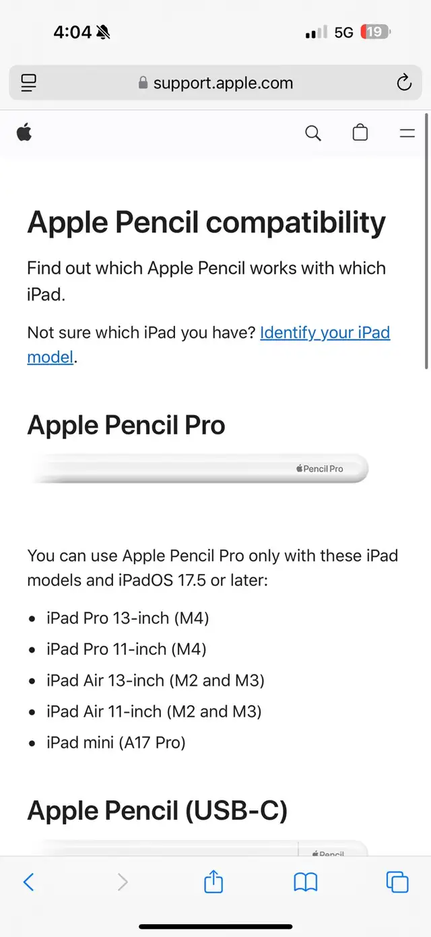The height and width of the screenshot is (937, 431).
Task: Open Safari bookmarks book icon
Action: coord(306,882)
